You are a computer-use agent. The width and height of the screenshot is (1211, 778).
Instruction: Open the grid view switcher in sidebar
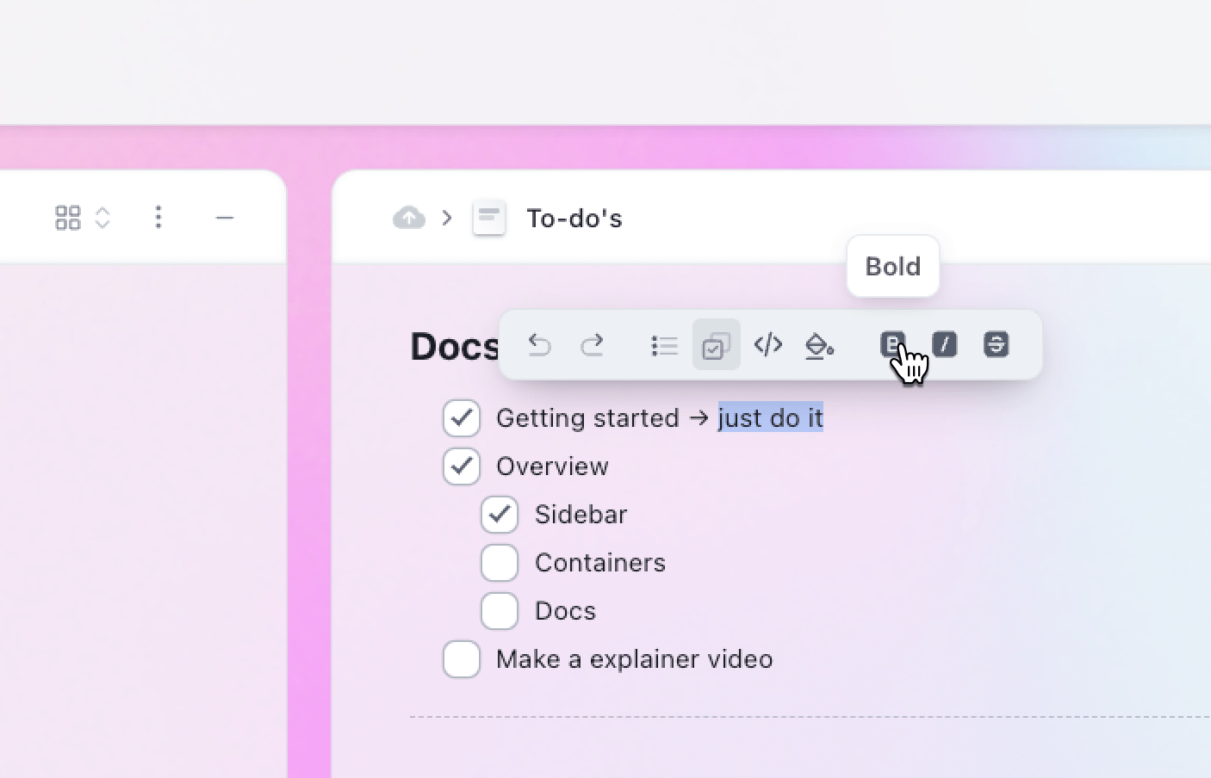83,218
